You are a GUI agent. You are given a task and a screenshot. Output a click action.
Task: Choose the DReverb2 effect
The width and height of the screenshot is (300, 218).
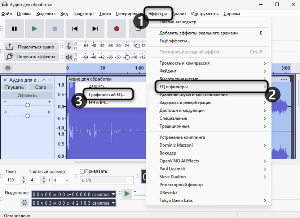(208, 193)
